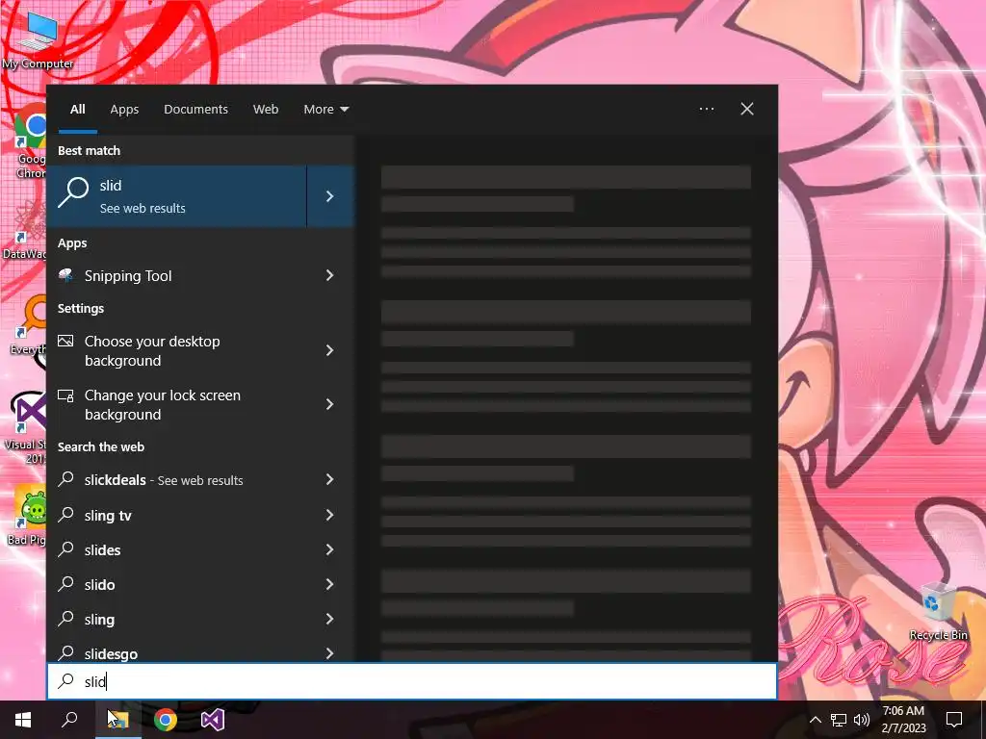Open the network status tray icon
Viewport: 986px width, 739px height.
839,720
